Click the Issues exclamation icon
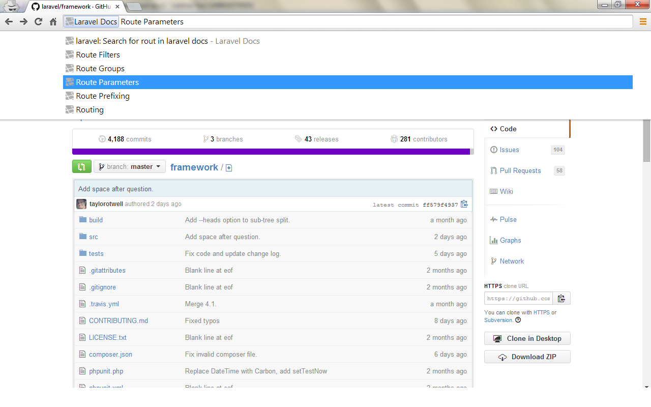 [x=493, y=150]
